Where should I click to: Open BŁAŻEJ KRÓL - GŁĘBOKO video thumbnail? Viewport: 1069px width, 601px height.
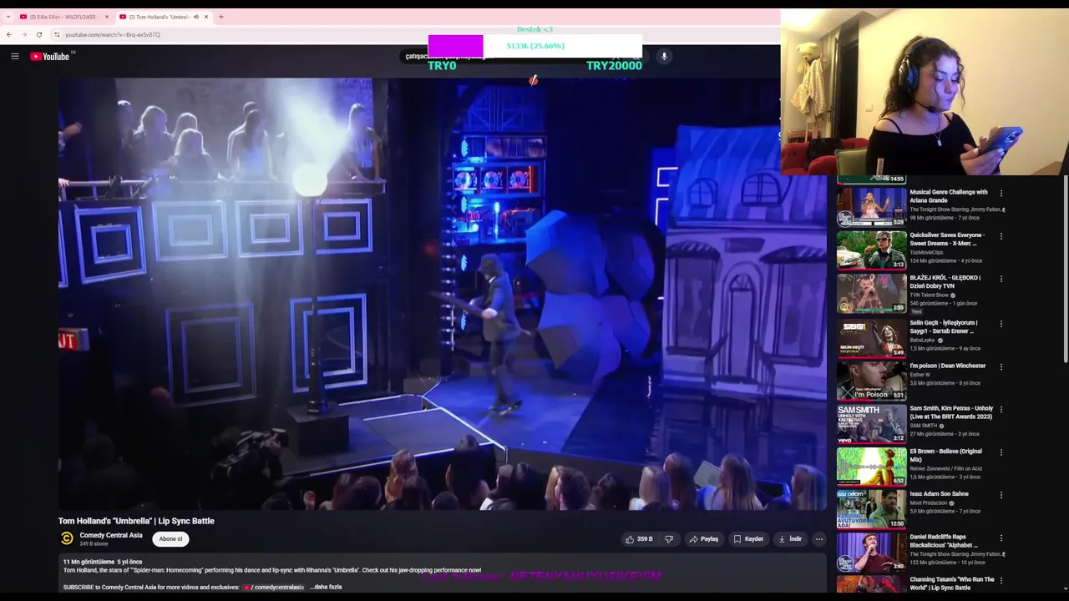tap(871, 292)
